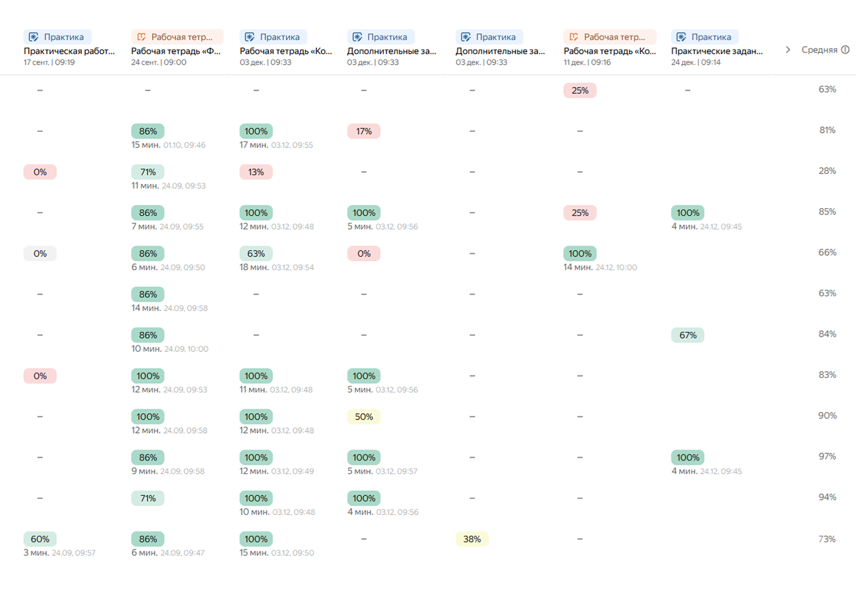
Task: Click the Практика icon above Практические задан...
Action: pyautogui.click(x=681, y=37)
